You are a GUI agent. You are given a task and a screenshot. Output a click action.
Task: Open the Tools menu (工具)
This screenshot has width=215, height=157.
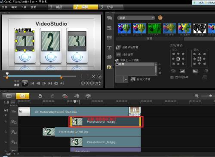[x=24, y=7]
